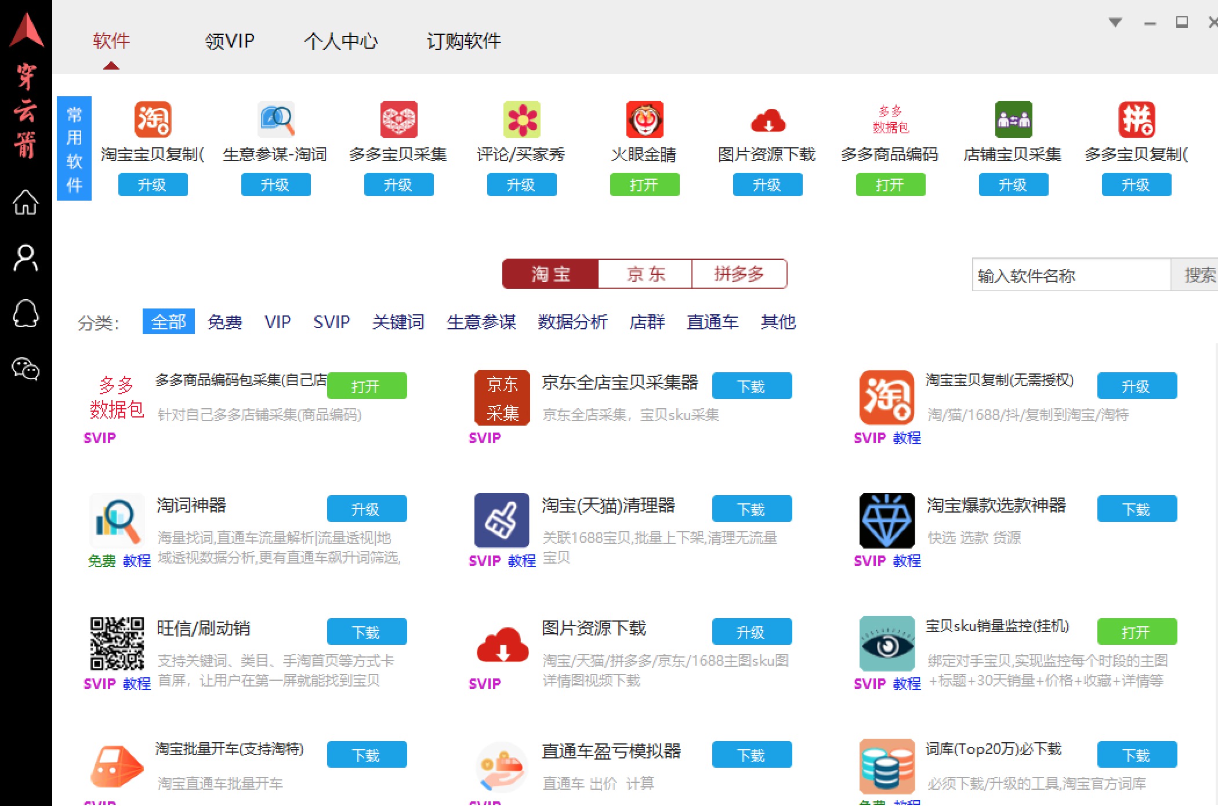Open the user profile sidebar icon

(26, 258)
